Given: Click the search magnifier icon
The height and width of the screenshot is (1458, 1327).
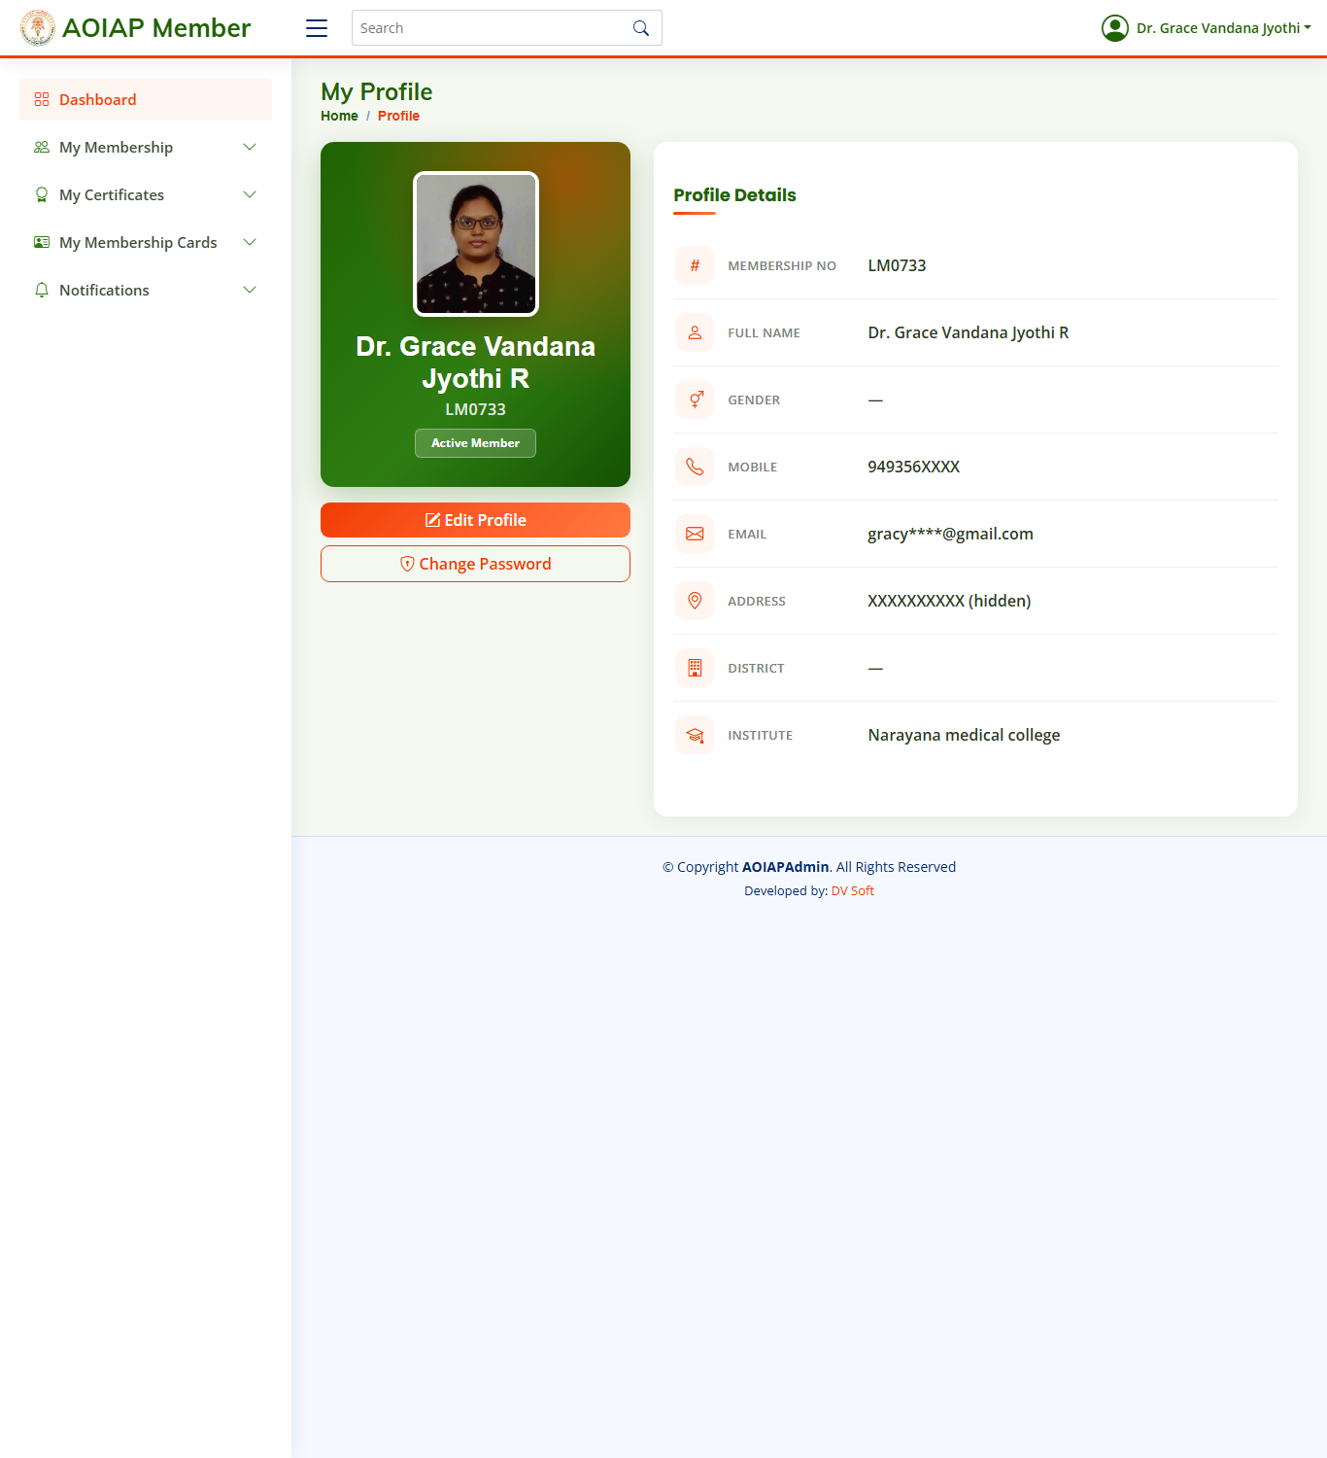Looking at the screenshot, I should (641, 28).
